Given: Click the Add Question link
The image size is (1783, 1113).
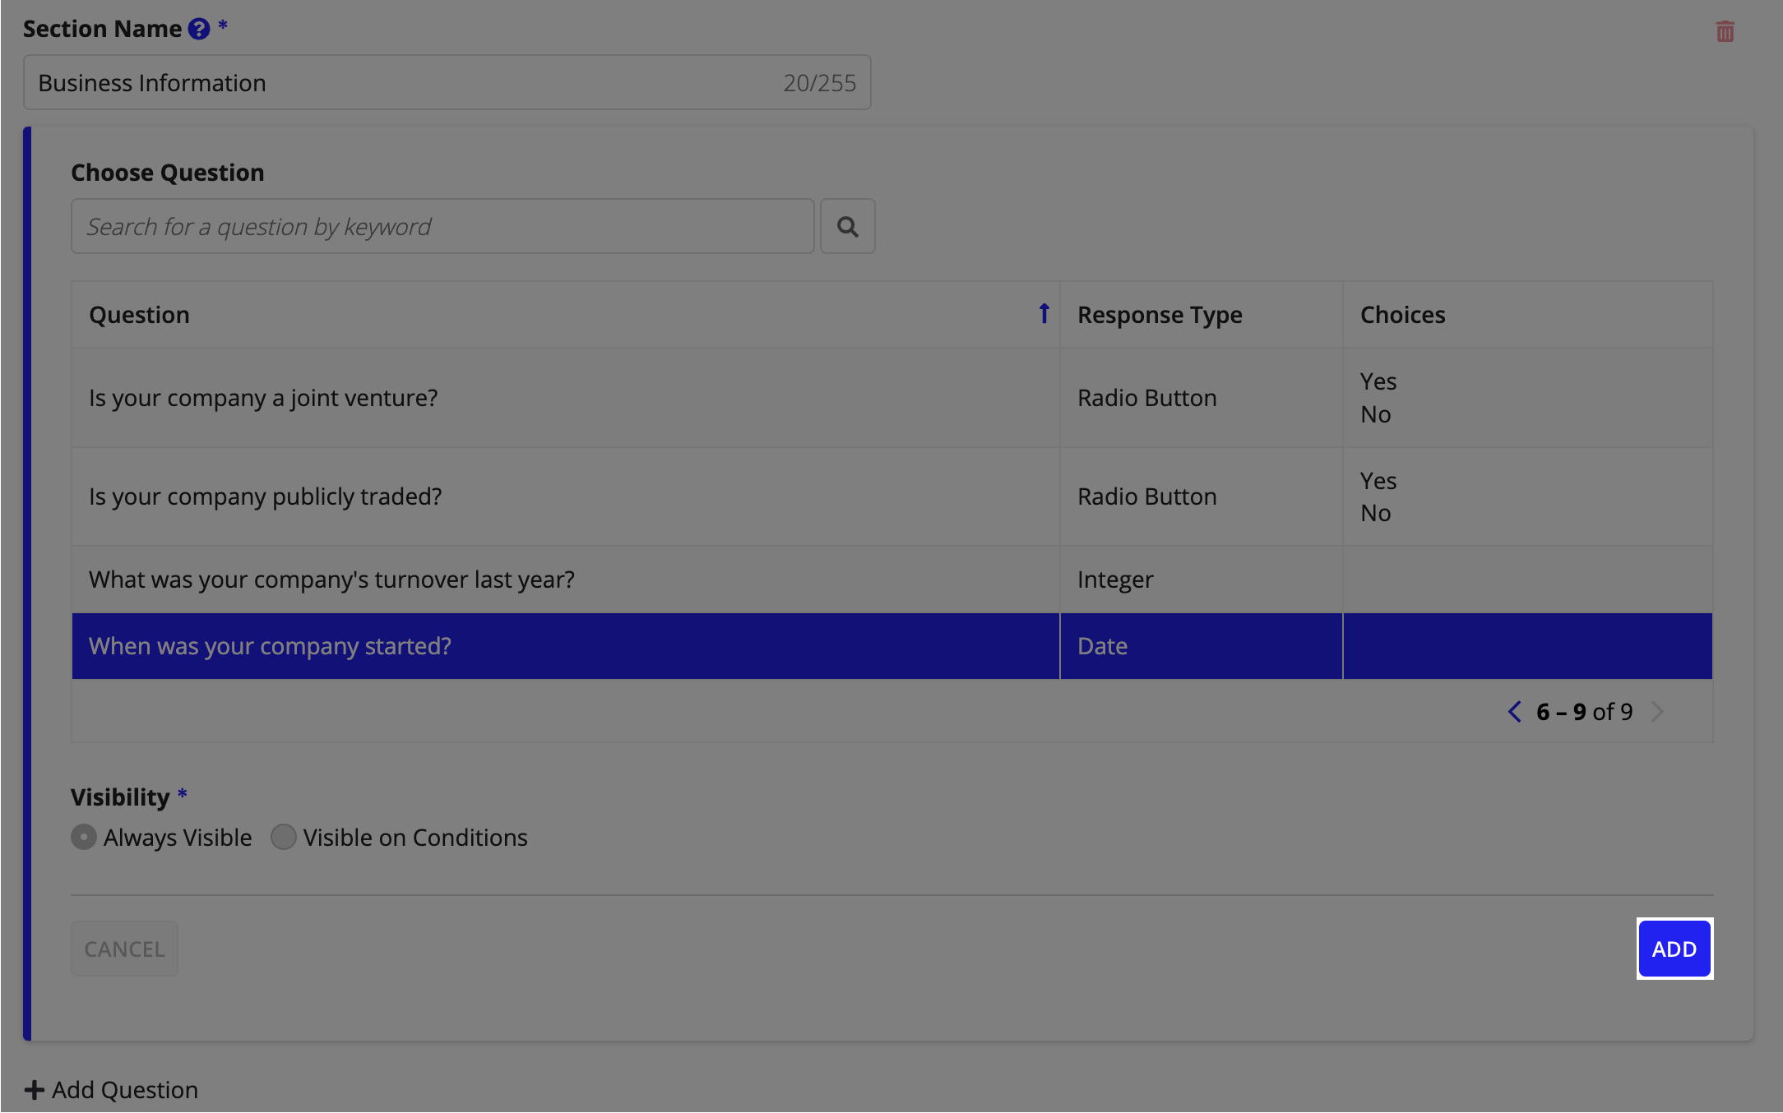Looking at the screenshot, I should point(111,1090).
